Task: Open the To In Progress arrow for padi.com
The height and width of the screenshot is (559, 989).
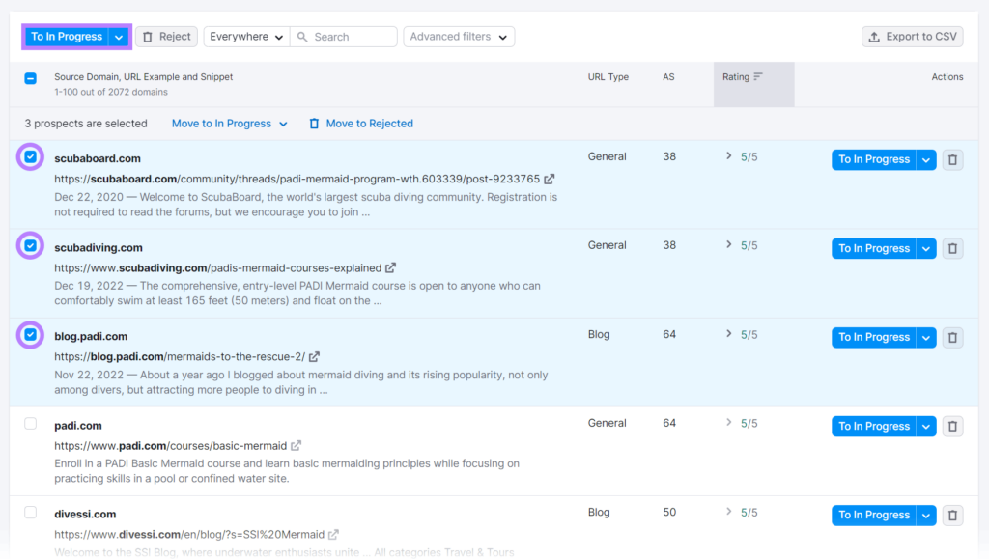Action: (926, 426)
